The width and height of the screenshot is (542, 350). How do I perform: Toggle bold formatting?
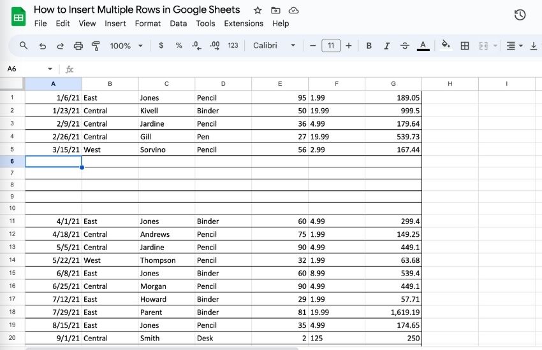[369, 46]
